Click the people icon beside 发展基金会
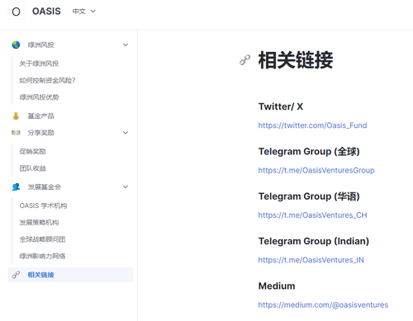 (x=16, y=187)
